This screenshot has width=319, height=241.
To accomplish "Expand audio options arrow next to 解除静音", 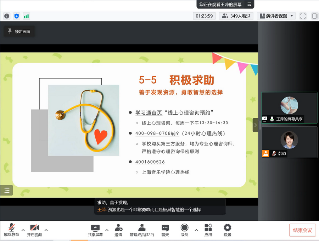I will (x=23, y=230).
